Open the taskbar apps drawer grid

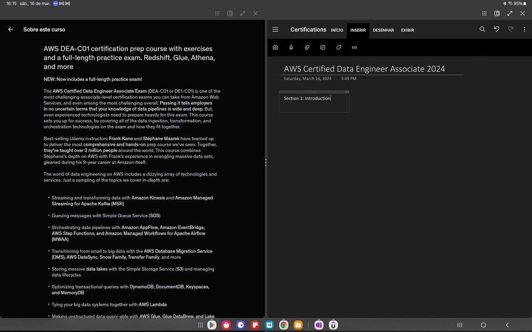pos(200,325)
